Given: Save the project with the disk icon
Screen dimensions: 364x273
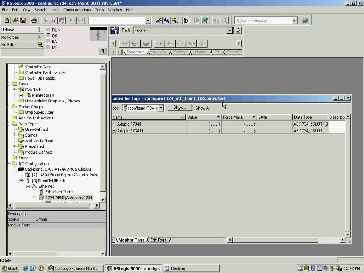Looking at the screenshot, I should (23, 20).
